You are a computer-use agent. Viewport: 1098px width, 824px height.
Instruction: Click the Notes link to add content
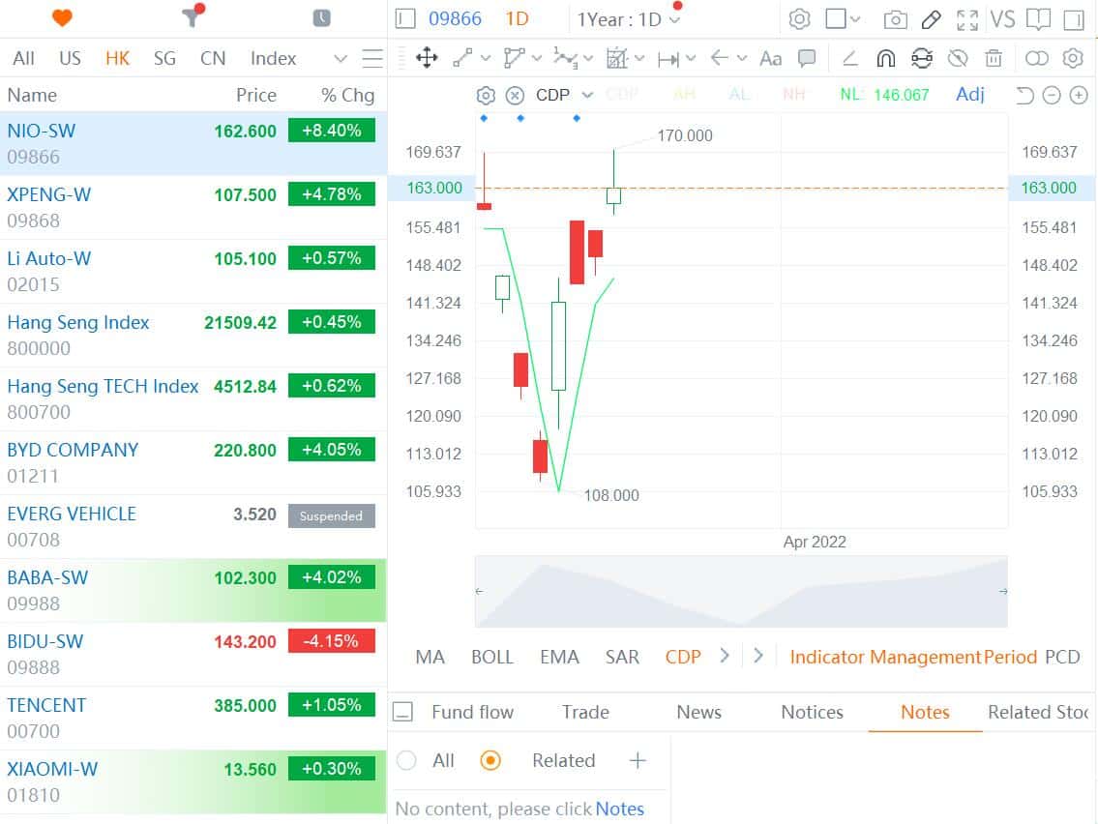620,809
